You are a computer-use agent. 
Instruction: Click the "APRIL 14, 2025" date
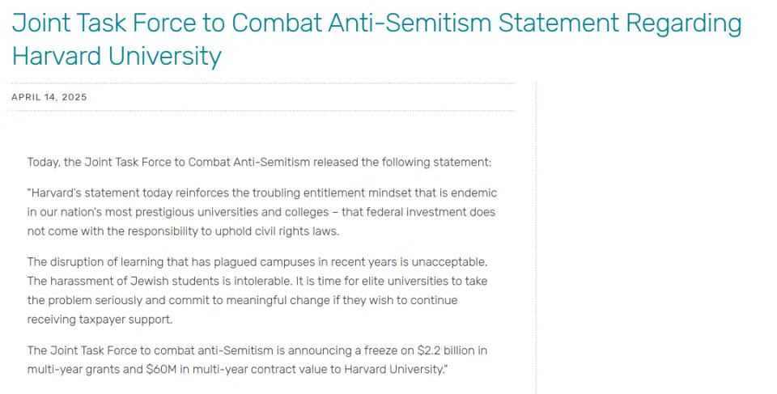click(49, 97)
